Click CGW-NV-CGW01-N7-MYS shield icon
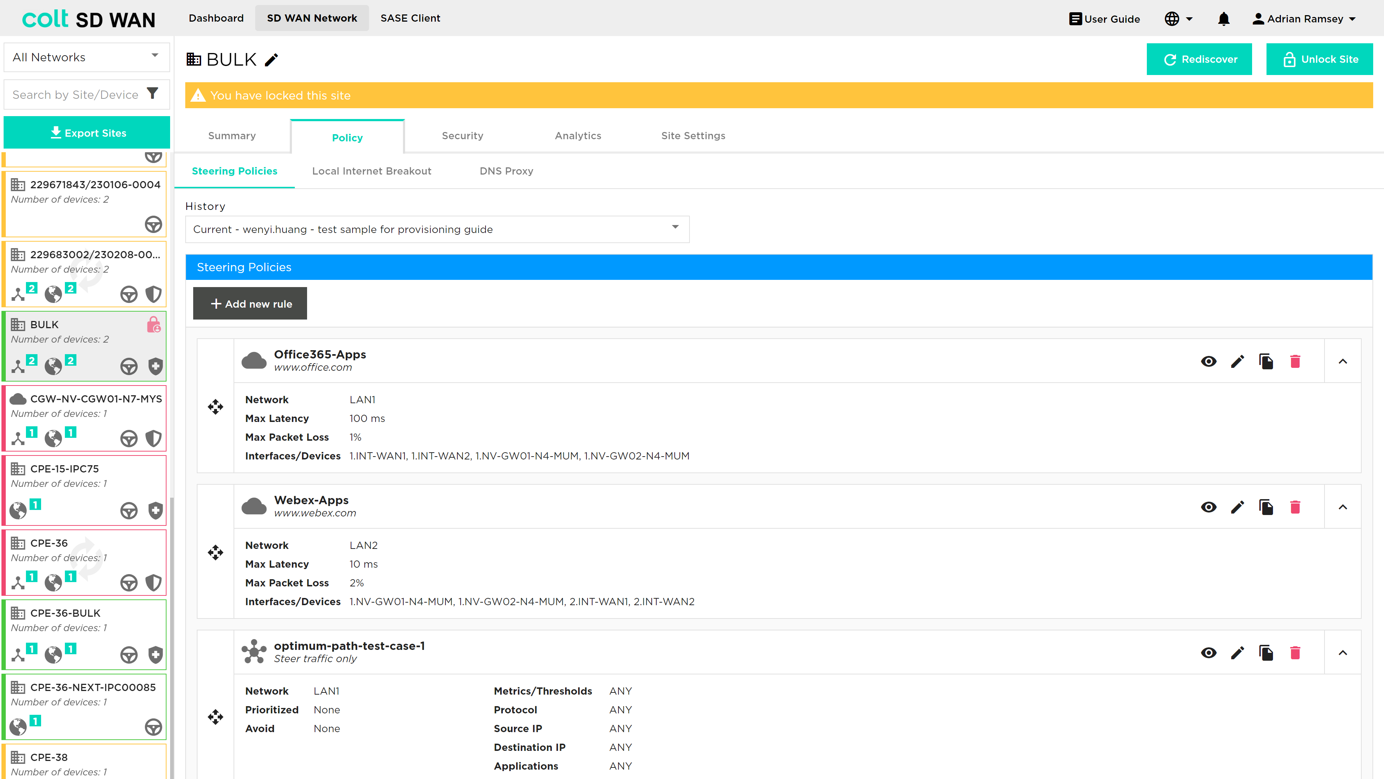 pos(154,438)
